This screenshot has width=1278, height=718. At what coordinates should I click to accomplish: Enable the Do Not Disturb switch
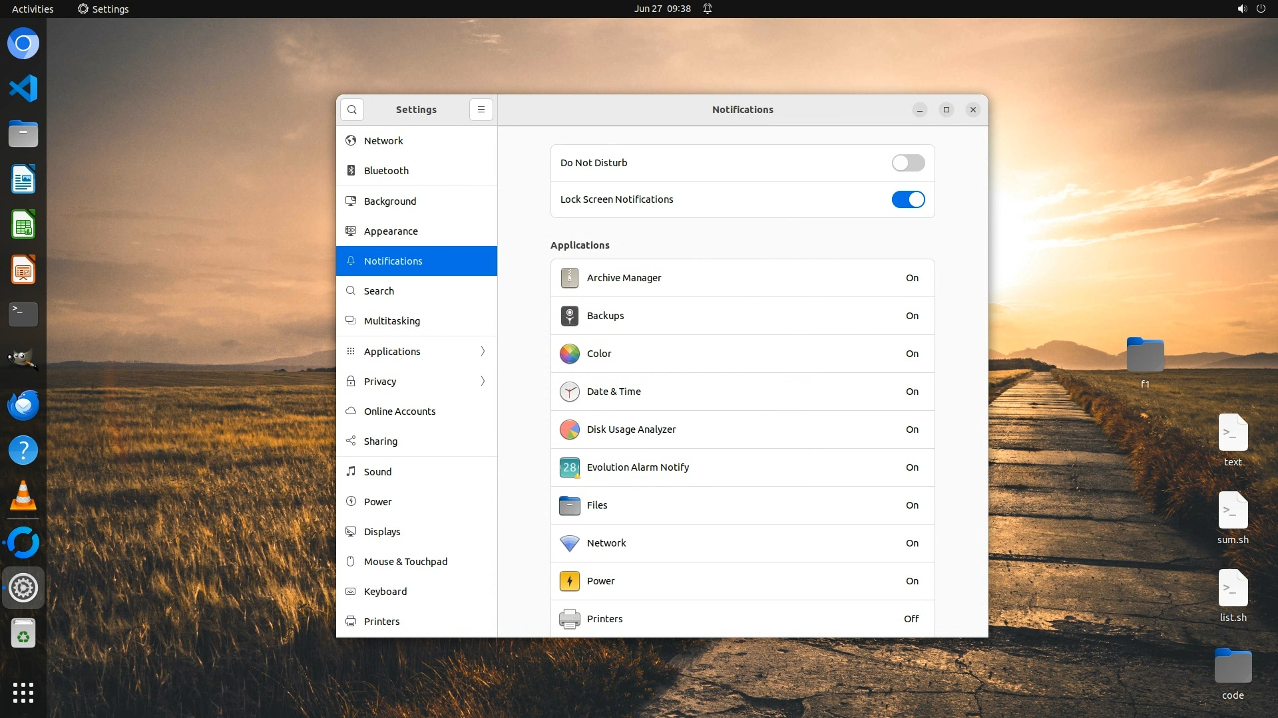coord(908,163)
